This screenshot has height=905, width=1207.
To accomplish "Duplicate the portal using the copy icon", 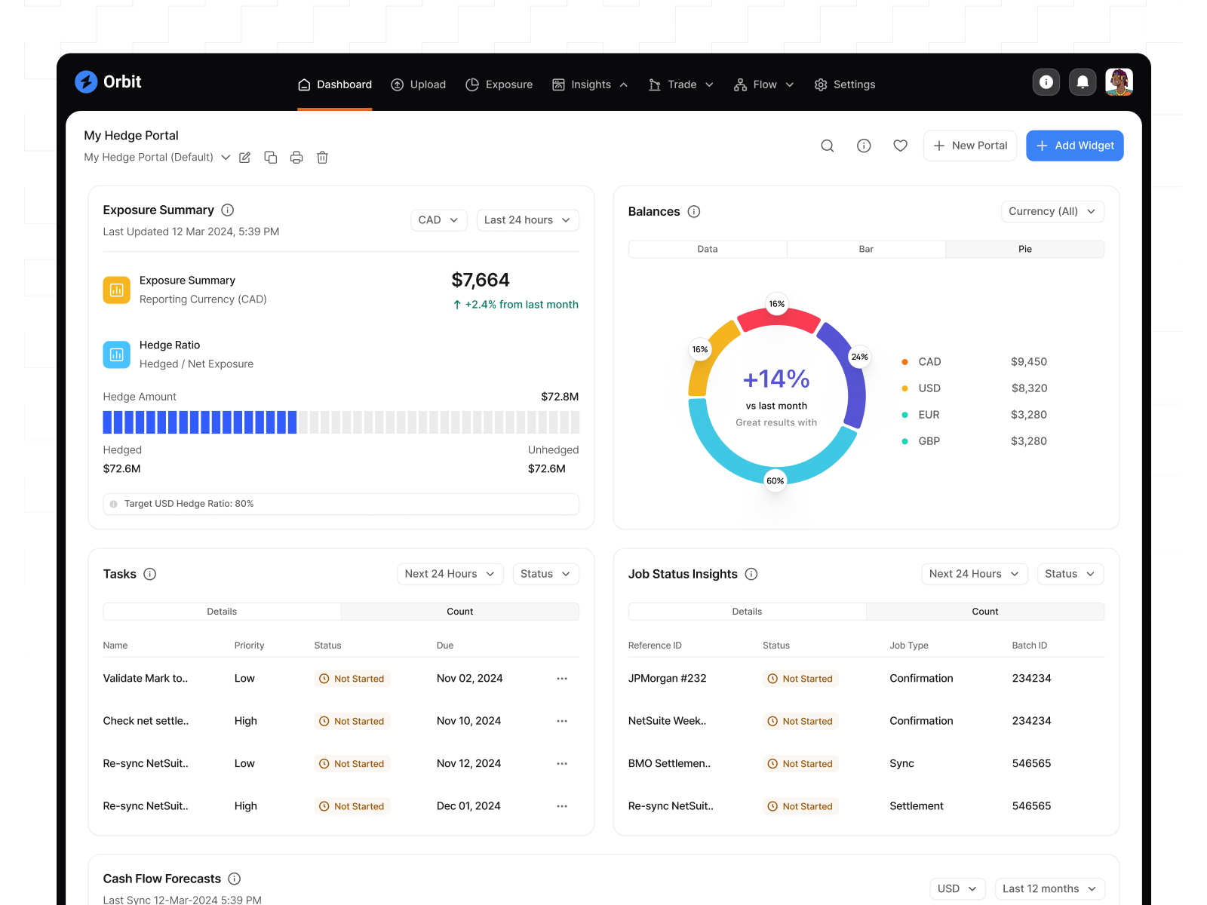I will click(x=271, y=157).
